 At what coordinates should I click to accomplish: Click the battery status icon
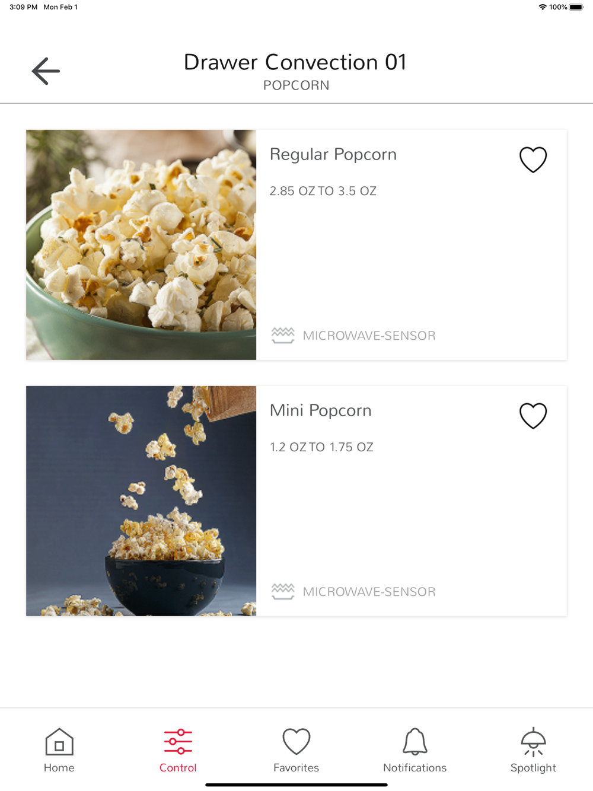576,7
